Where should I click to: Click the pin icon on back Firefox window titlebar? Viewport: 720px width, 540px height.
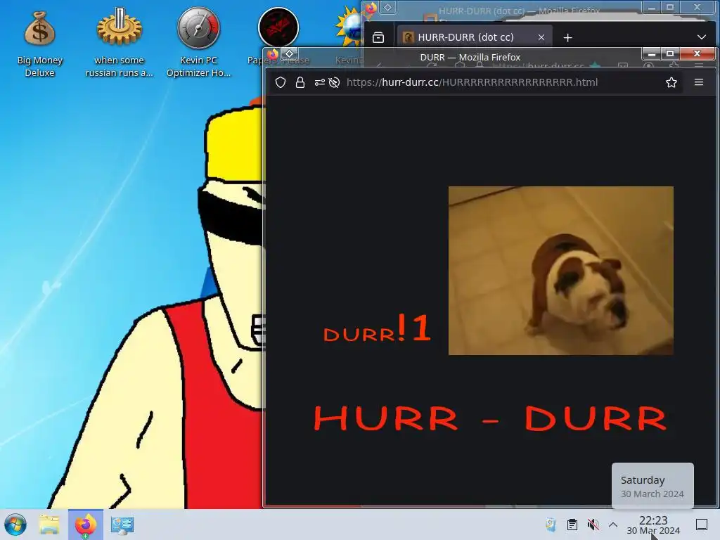[x=388, y=7]
